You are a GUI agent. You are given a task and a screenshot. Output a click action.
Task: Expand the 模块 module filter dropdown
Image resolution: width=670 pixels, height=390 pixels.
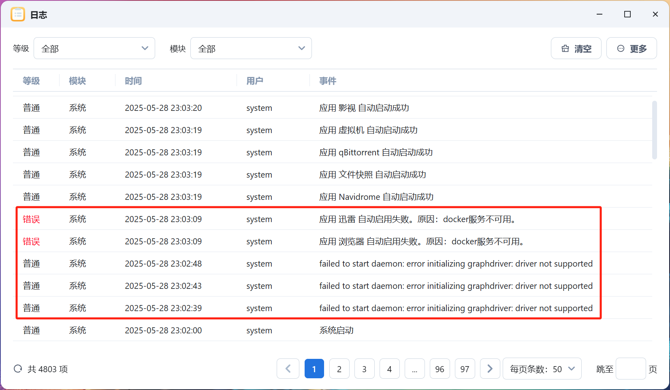(x=251, y=49)
